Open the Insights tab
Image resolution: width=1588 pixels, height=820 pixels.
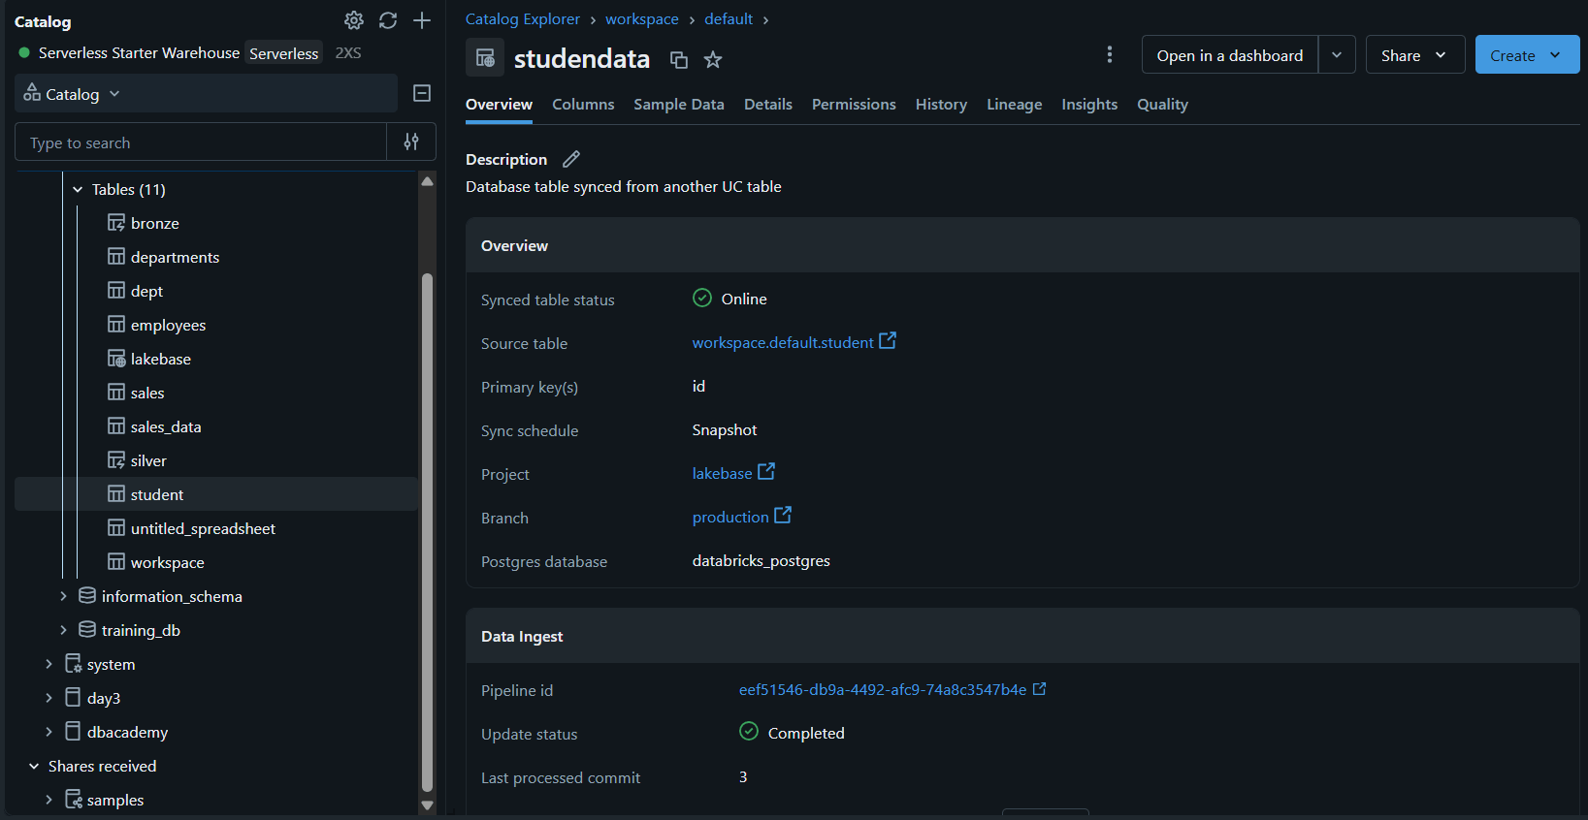point(1089,104)
